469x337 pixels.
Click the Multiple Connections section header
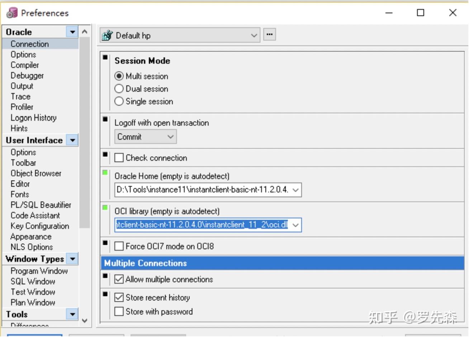coord(283,263)
